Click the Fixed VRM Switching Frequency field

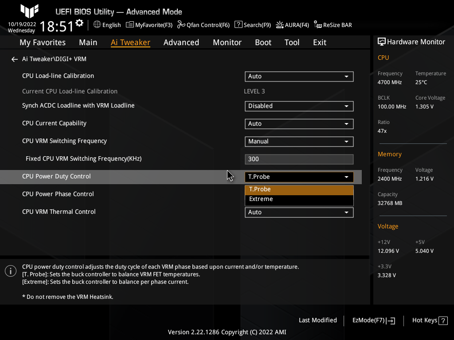point(299,159)
